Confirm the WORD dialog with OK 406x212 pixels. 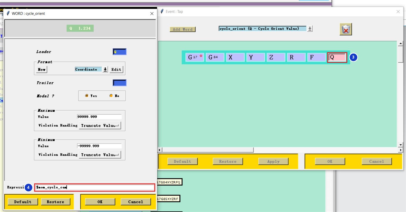tap(100, 202)
